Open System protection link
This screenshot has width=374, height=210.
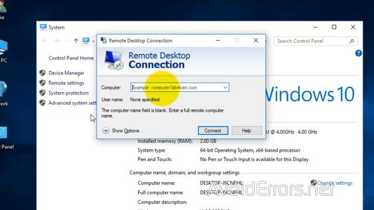coord(68,93)
